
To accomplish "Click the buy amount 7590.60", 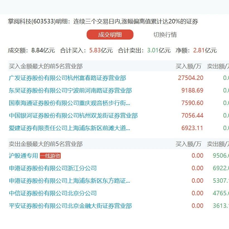I will coord(192,103).
